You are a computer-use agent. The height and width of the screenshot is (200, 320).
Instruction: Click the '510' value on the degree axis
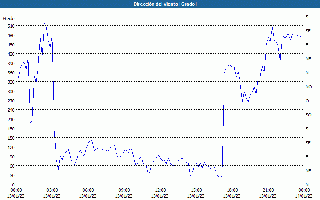[x=11, y=26]
